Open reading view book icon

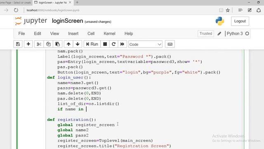221,10
